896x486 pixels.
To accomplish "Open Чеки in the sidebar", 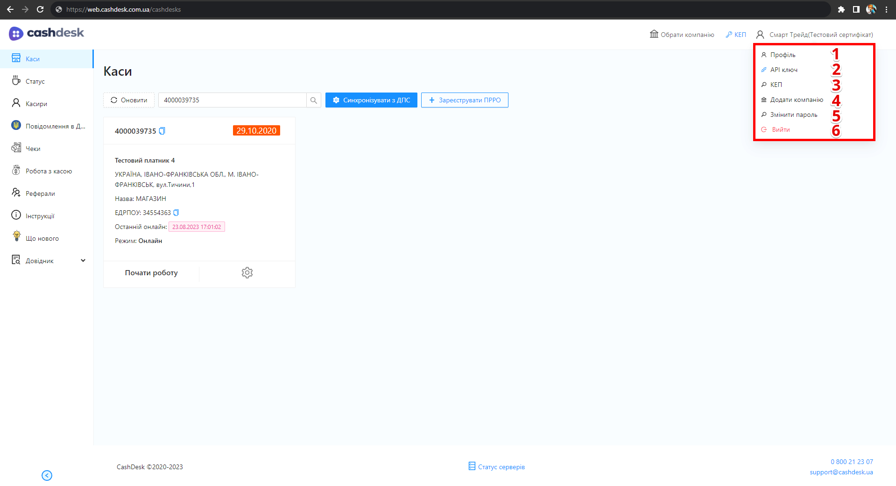I will coord(33,149).
